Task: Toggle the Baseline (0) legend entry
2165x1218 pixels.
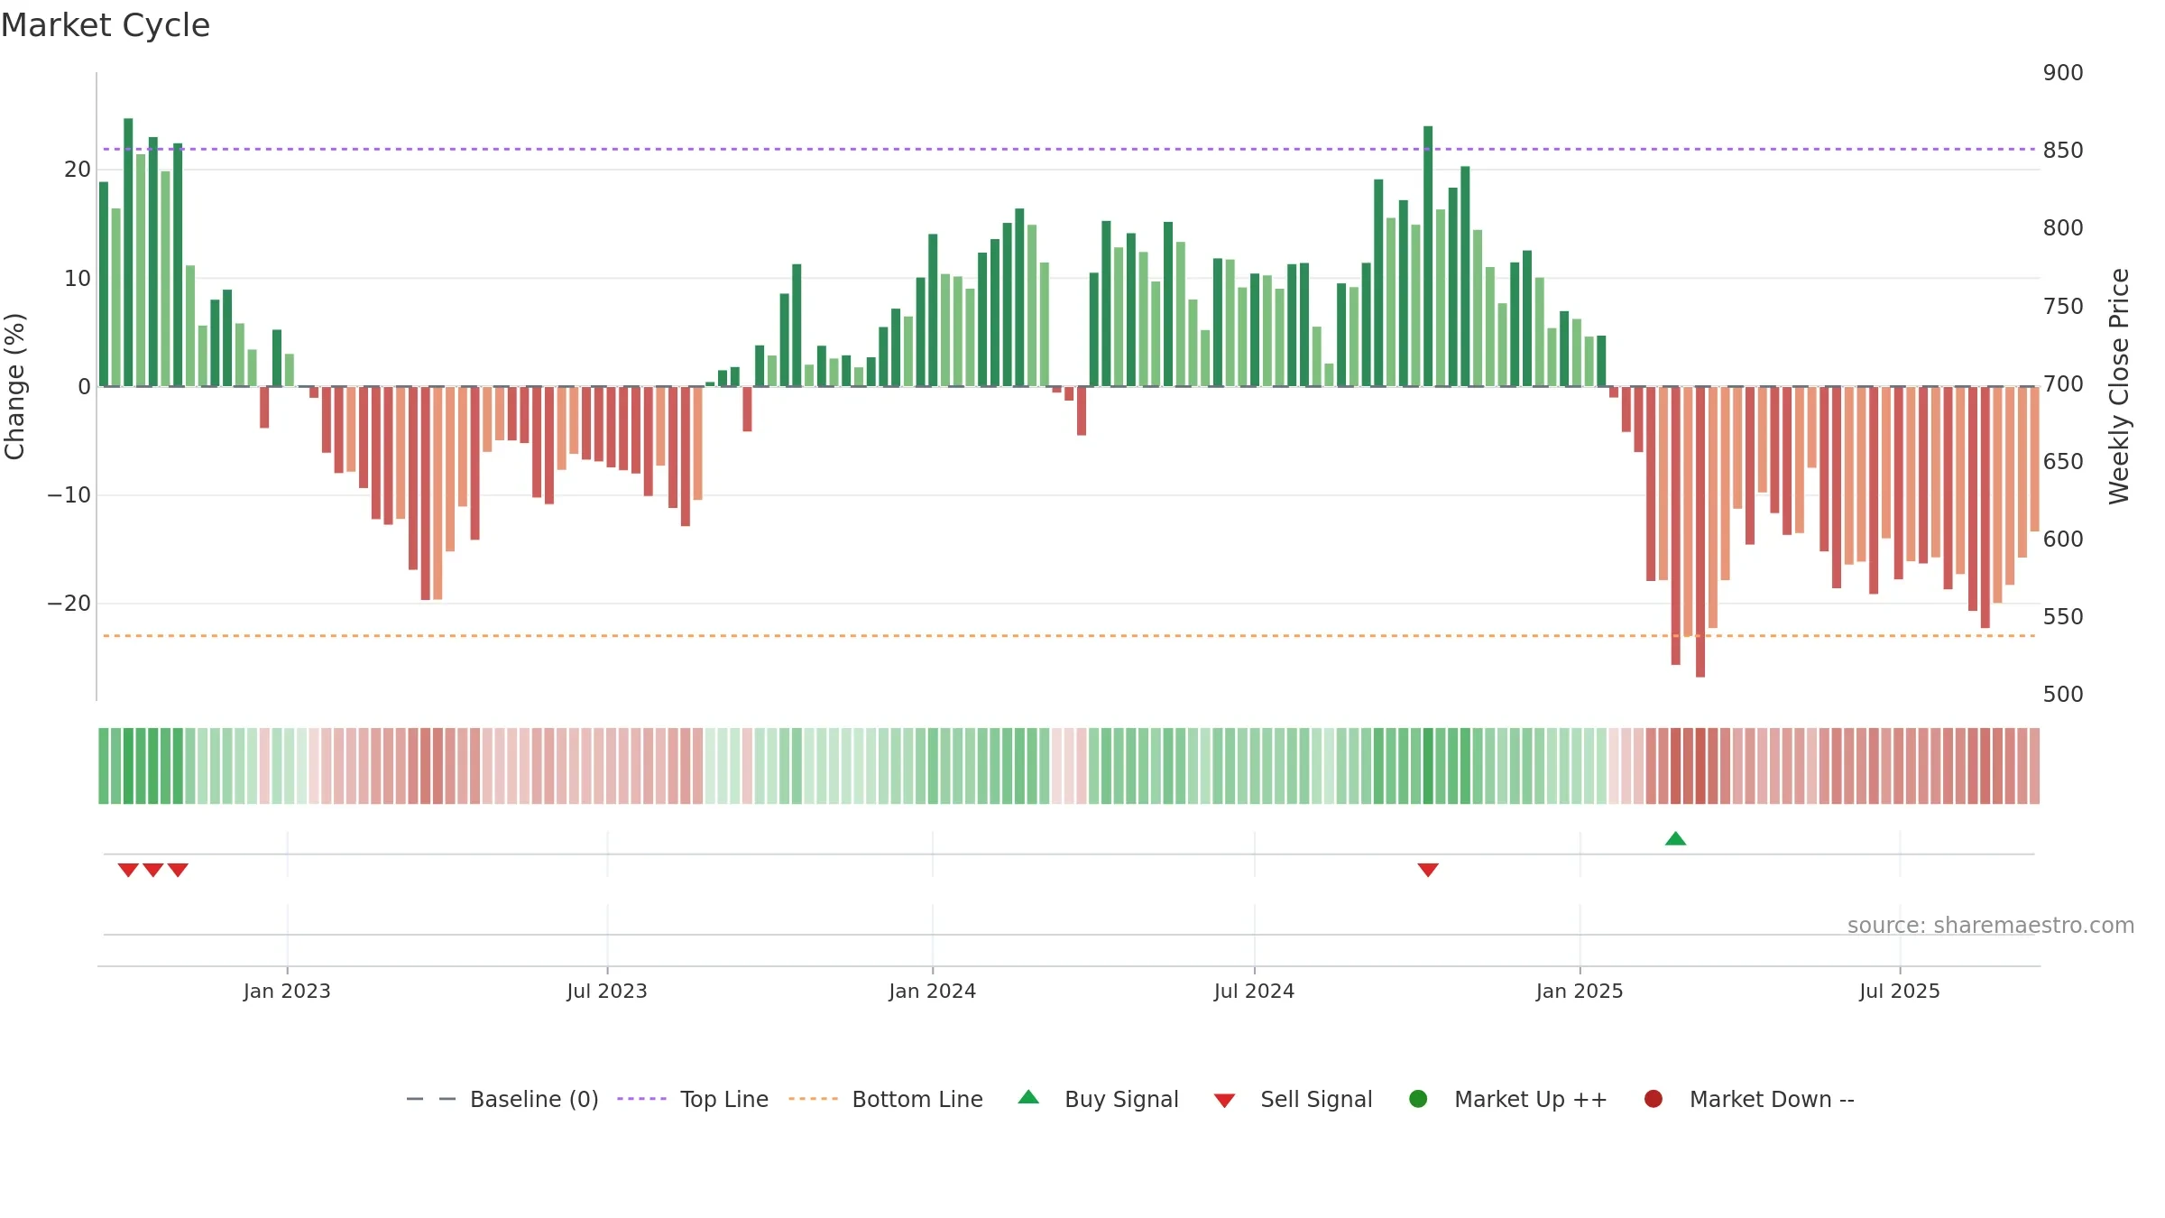Action: pyautogui.click(x=502, y=1099)
